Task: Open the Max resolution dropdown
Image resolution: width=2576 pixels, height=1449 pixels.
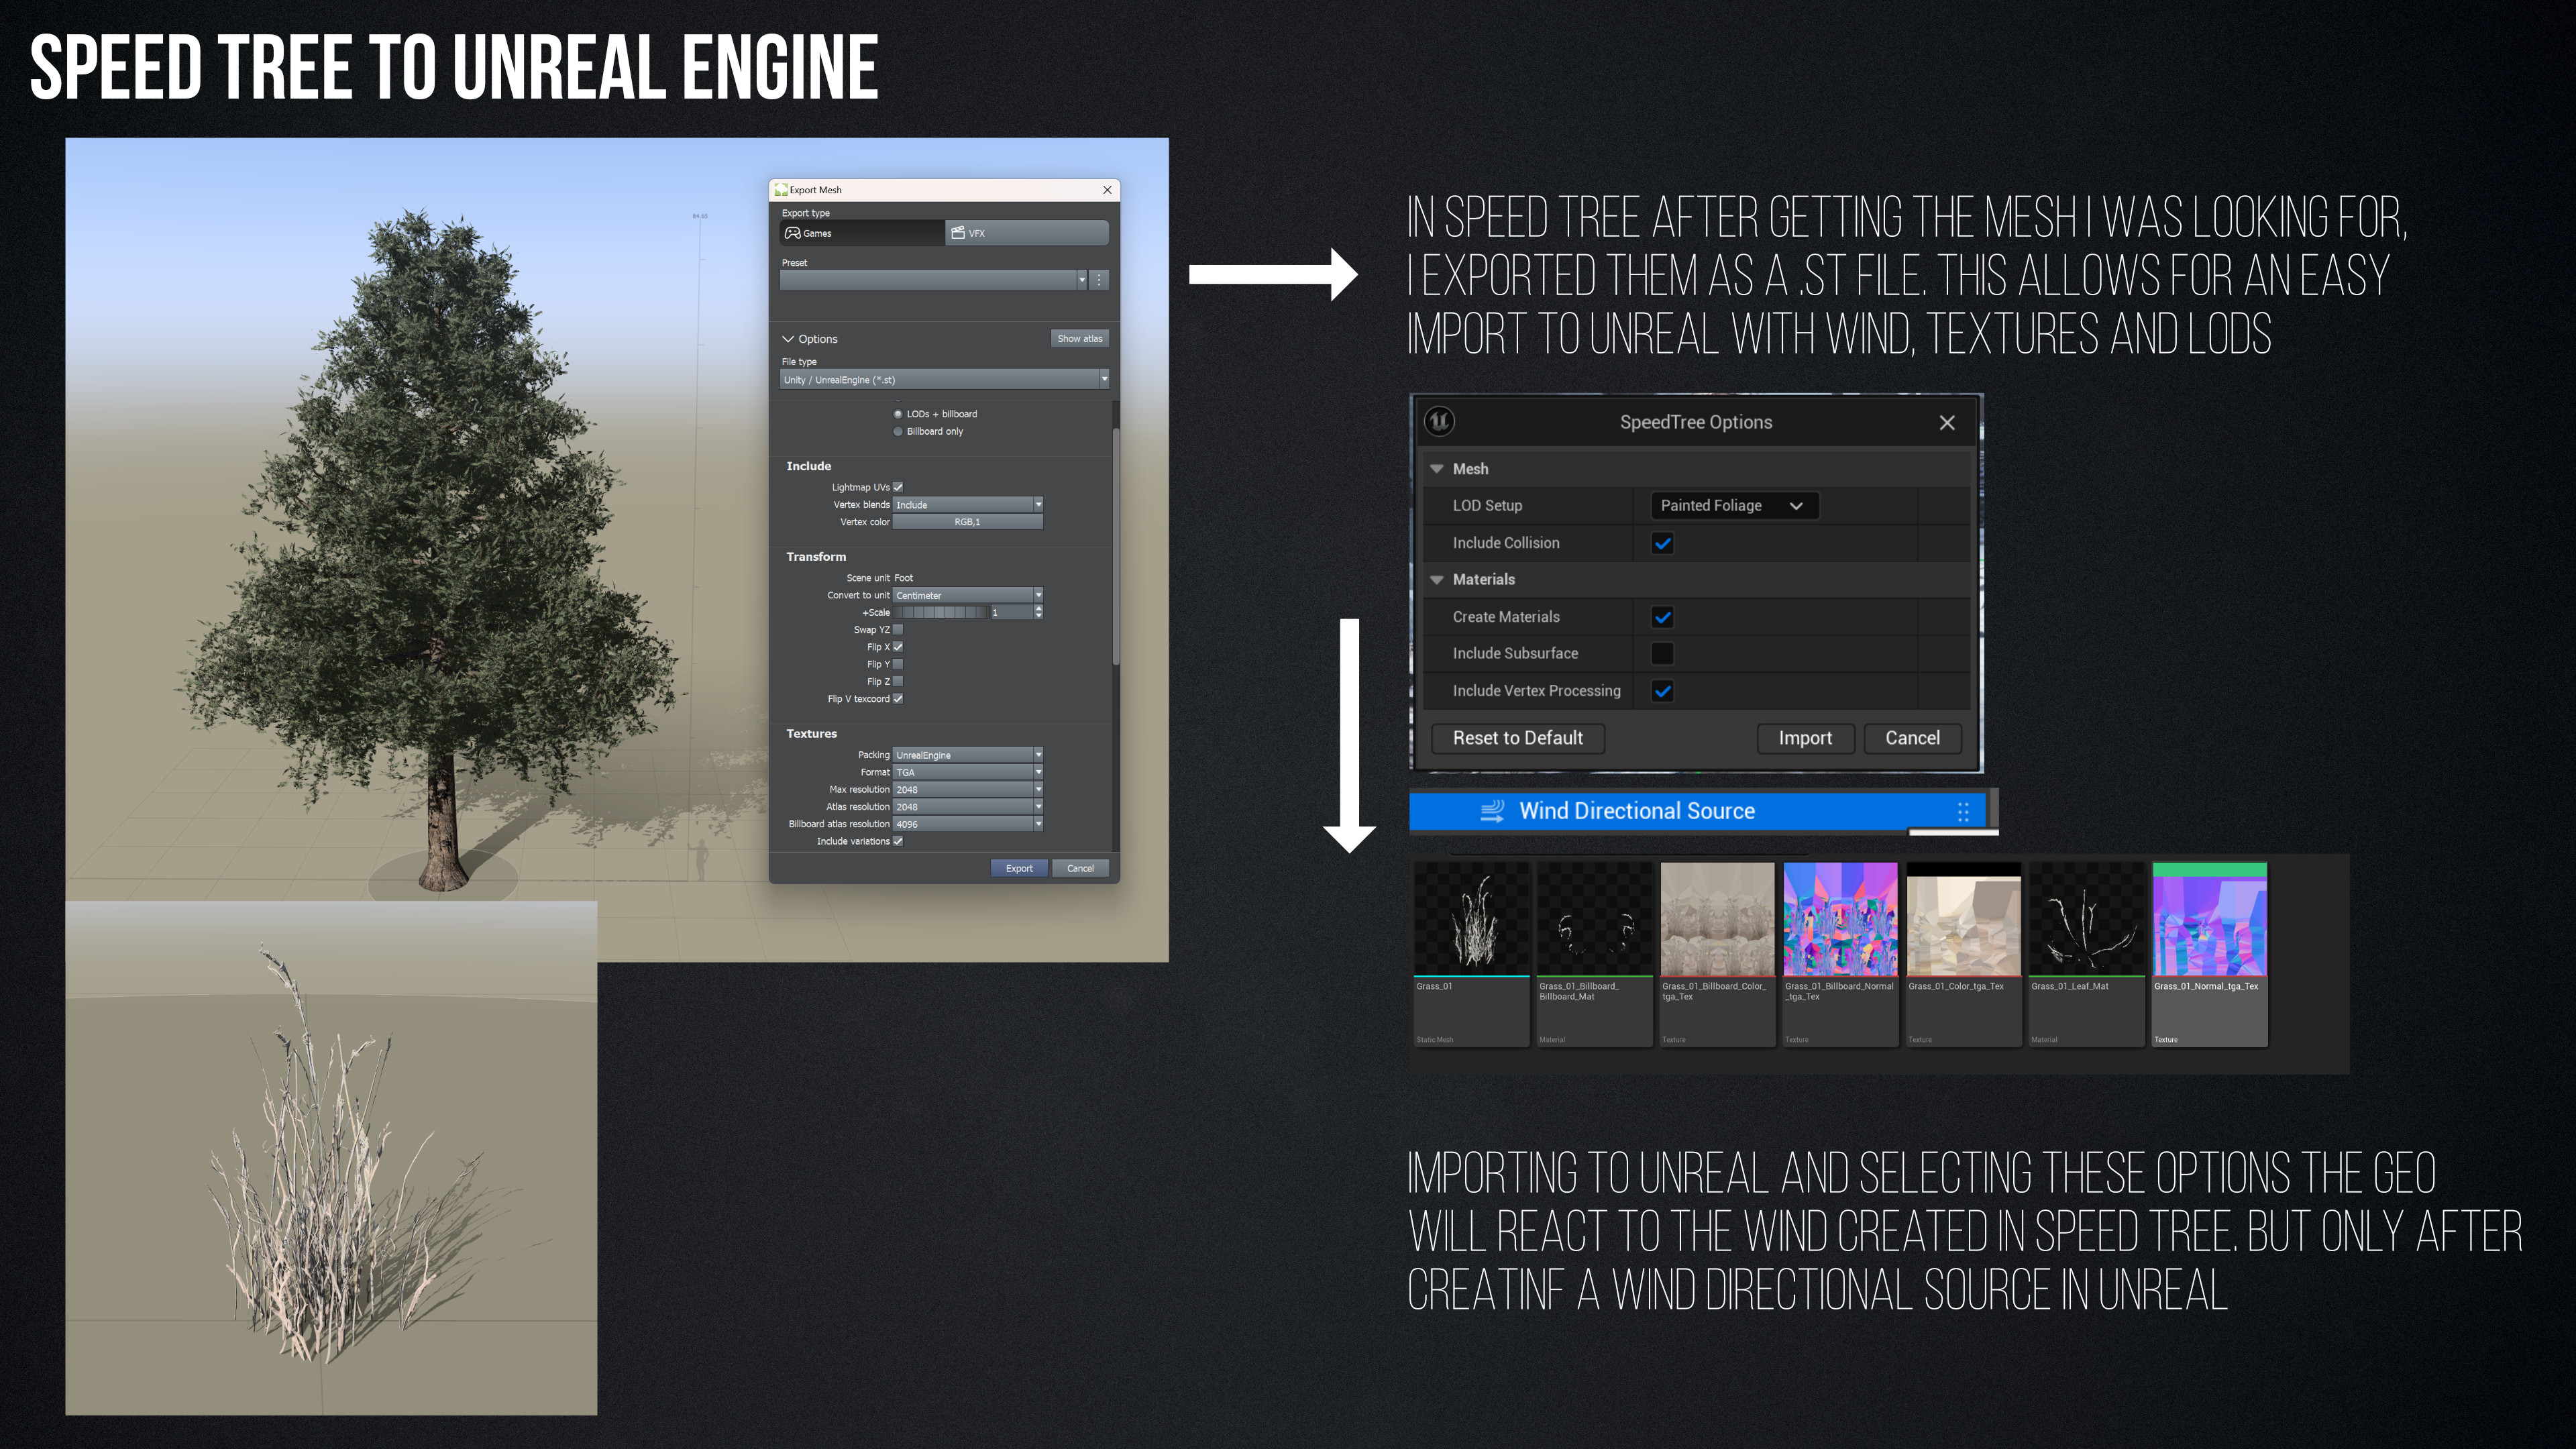Action: pos(968,790)
